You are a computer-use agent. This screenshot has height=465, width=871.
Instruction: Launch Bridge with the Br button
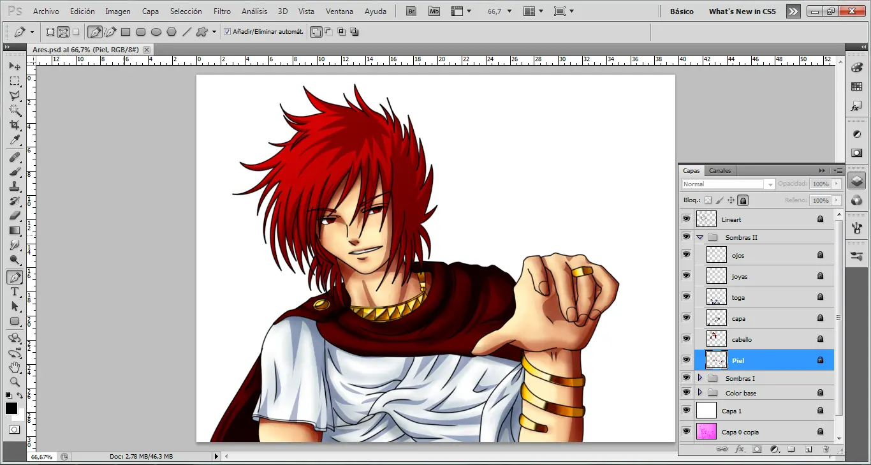click(x=411, y=11)
